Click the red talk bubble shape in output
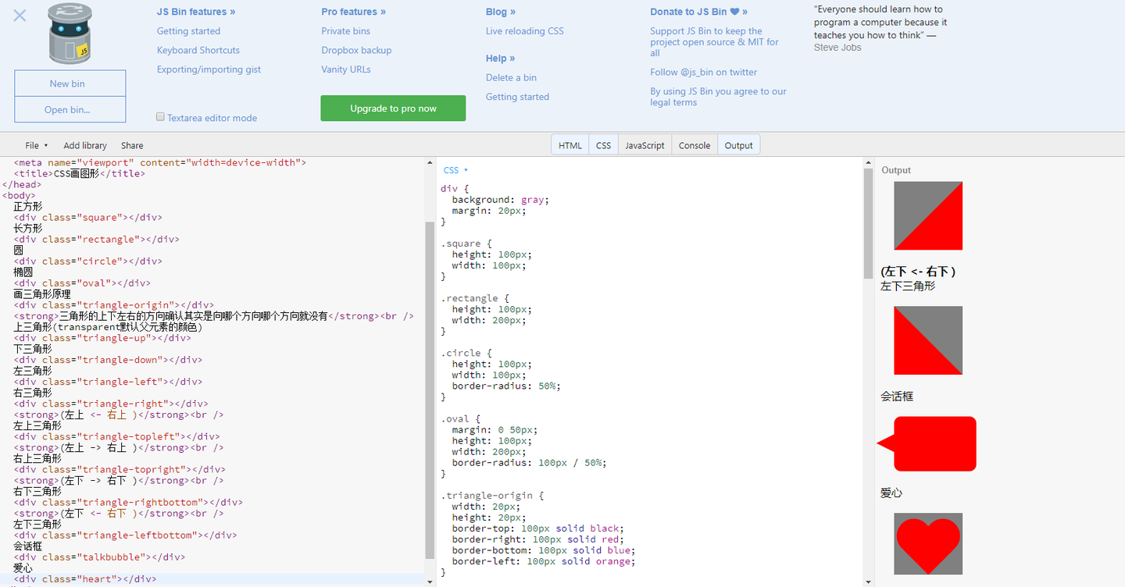1125x587 pixels. pos(927,444)
